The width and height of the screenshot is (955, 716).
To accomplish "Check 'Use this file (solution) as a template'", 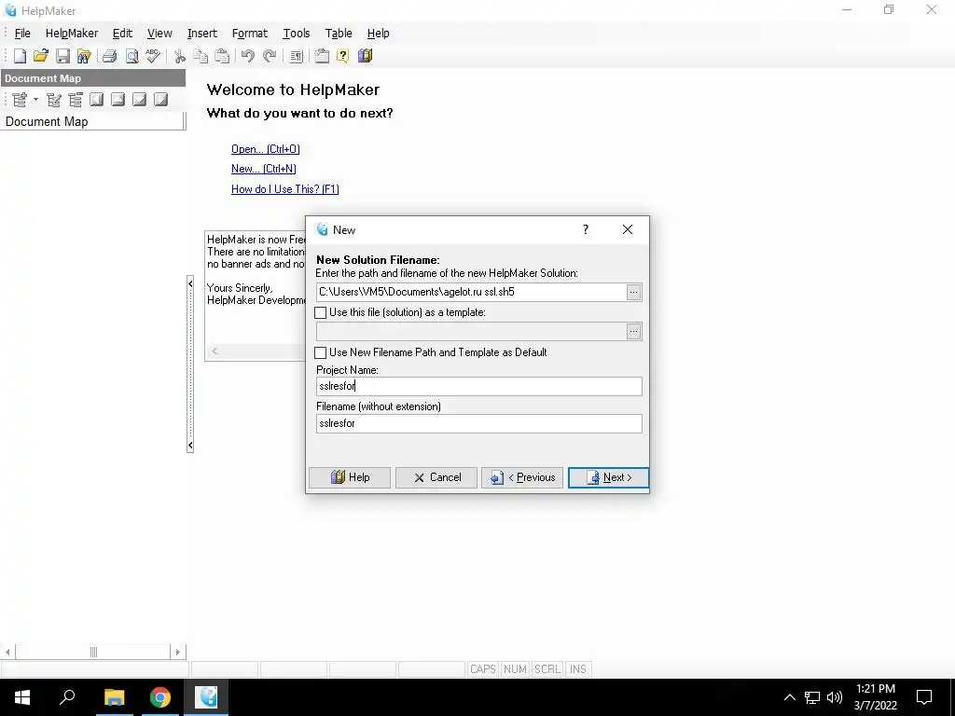I will coord(321,313).
